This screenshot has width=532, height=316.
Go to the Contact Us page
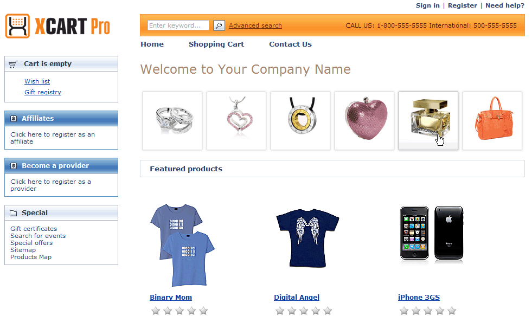click(x=290, y=44)
